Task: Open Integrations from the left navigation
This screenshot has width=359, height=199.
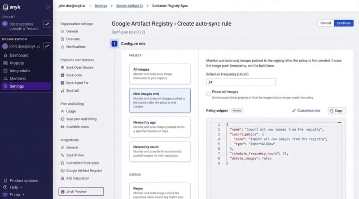Action: point(20,71)
